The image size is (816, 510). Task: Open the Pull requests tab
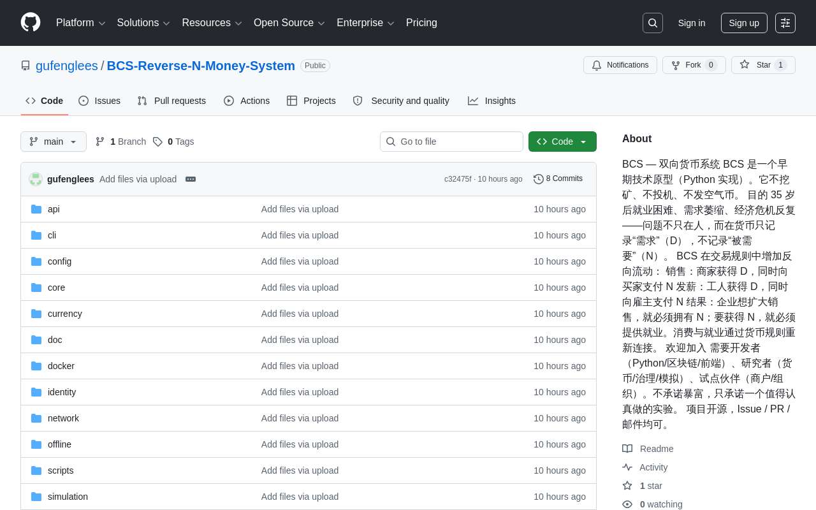tap(171, 101)
